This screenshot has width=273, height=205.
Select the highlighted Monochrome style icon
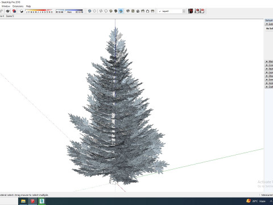pos(121,11)
